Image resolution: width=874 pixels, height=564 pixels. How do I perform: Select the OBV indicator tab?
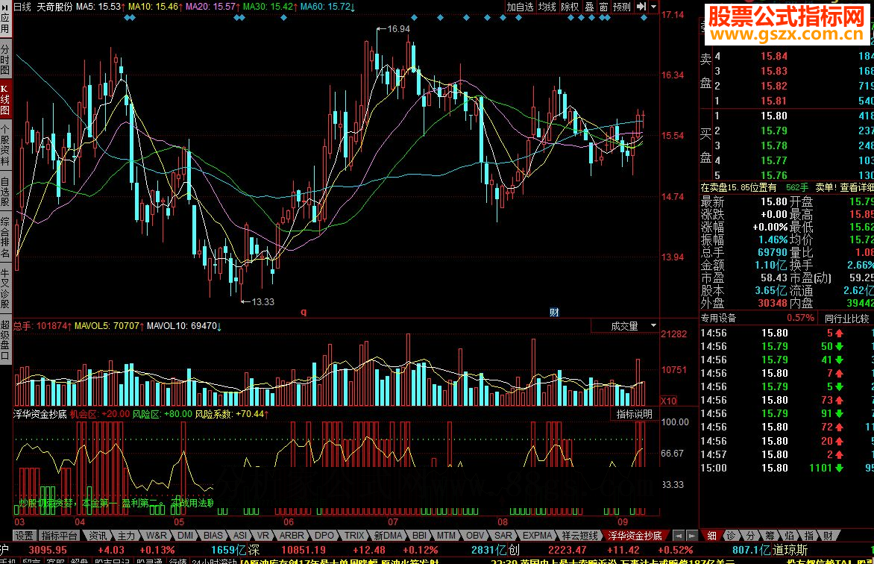point(476,536)
